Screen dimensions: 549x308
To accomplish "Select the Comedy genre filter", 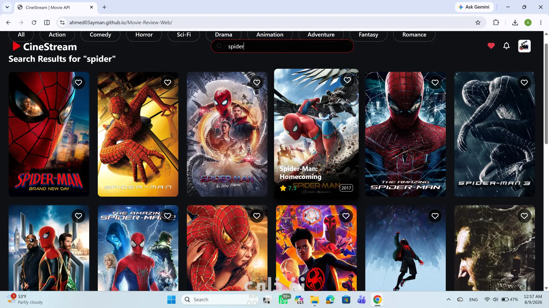I will [x=100, y=35].
